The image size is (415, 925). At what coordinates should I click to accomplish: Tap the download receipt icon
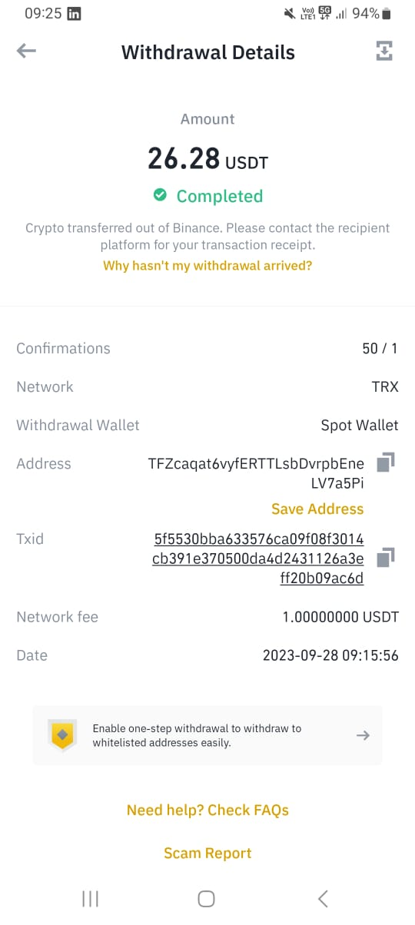[x=384, y=51]
